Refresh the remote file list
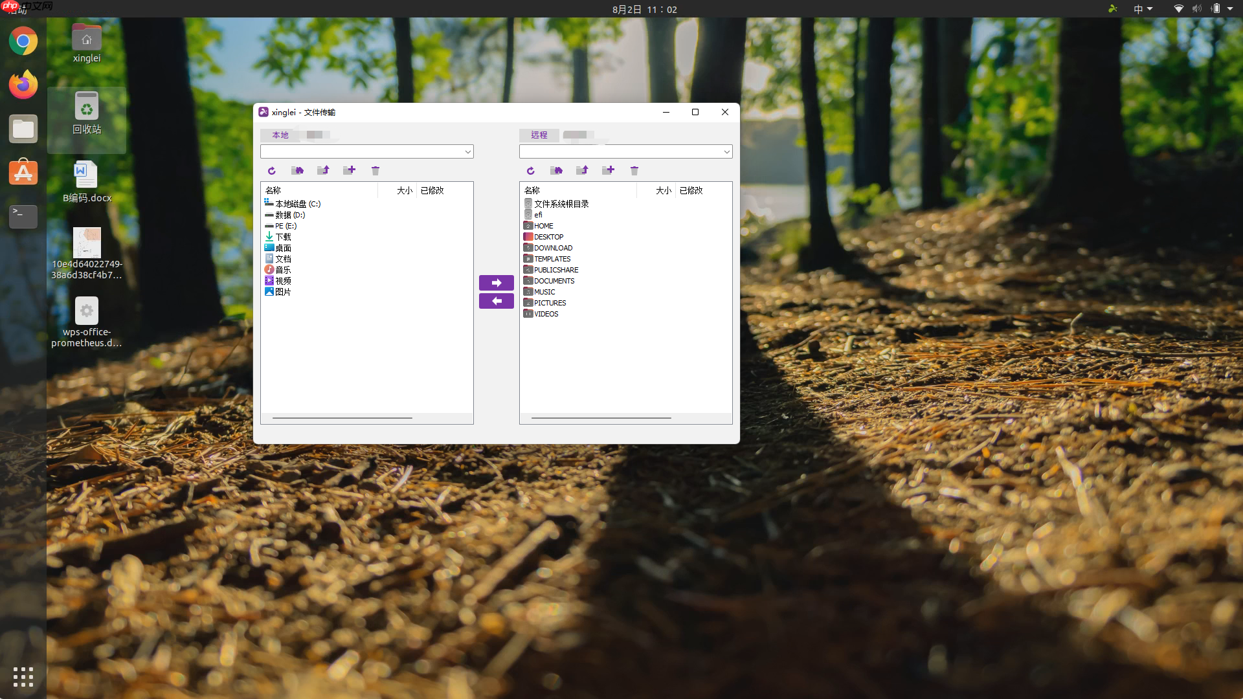Viewport: 1243px width, 699px height. coord(531,171)
